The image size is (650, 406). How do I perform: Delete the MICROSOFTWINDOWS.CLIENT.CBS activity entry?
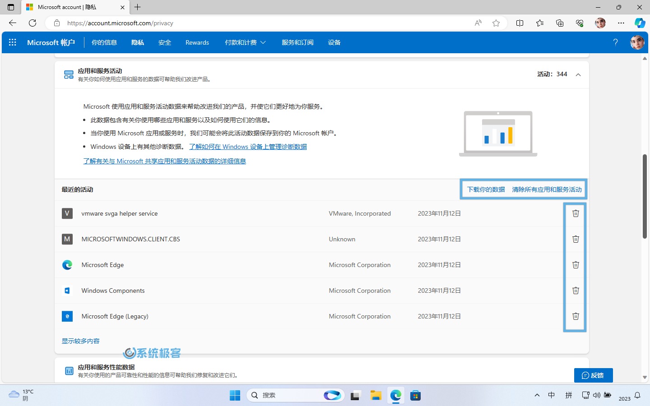pyautogui.click(x=576, y=239)
